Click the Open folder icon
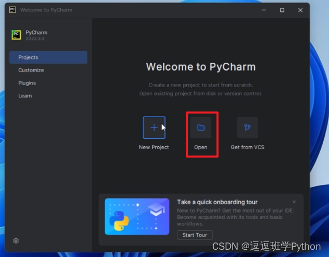329x257 pixels. pos(201,127)
